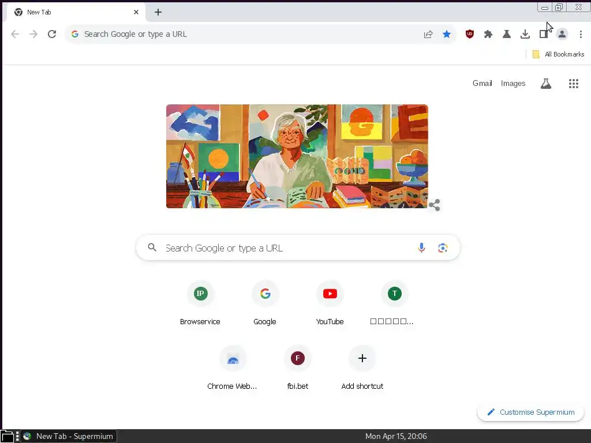Open the Google shortcut
This screenshot has height=443, width=591.
(x=265, y=303)
